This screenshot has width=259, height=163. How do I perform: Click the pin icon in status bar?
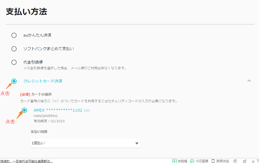245,161
